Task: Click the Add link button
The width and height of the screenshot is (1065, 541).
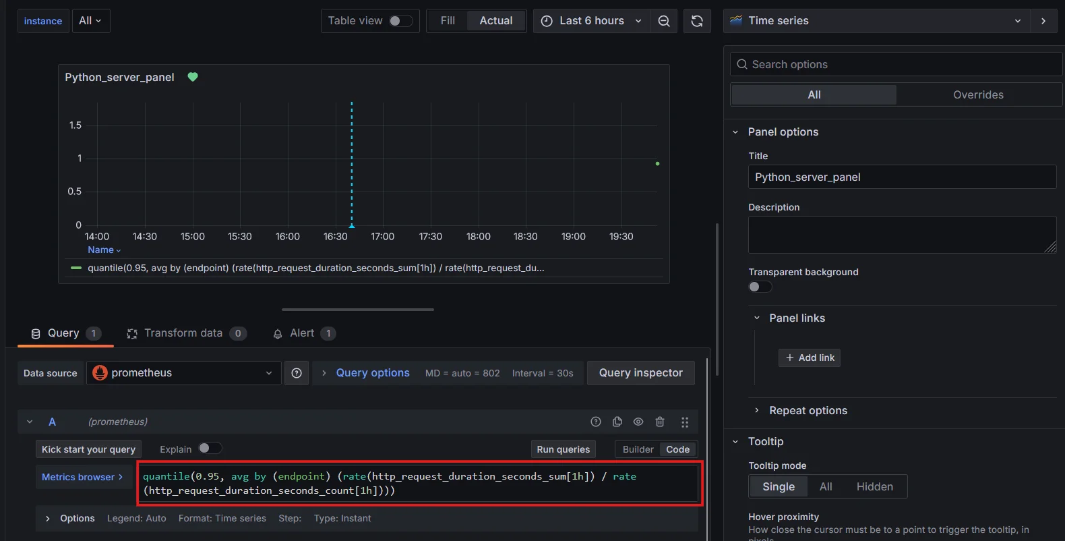Action: pyautogui.click(x=810, y=358)
